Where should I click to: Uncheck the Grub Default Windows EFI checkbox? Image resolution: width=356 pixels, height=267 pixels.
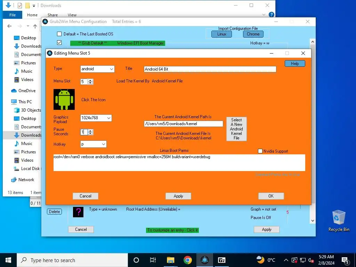(x=59, y=43)
